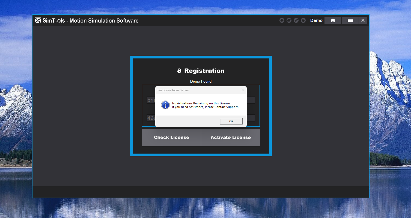411x218 pixels.
Task: Click the 'Response from Server' dialog title
Action: [173, 90]
